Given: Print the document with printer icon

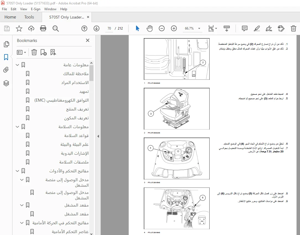Looking at the screenshot, I should point(43,28).
